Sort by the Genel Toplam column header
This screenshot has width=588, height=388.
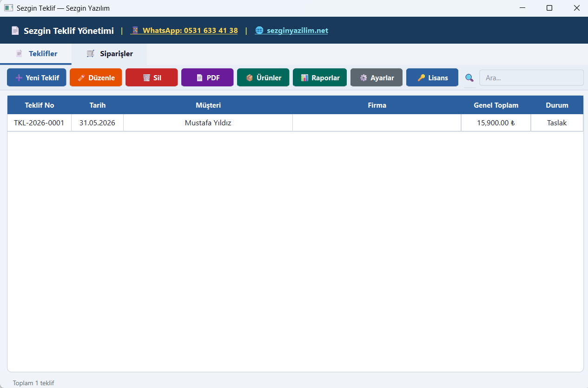tap(496, 105)
